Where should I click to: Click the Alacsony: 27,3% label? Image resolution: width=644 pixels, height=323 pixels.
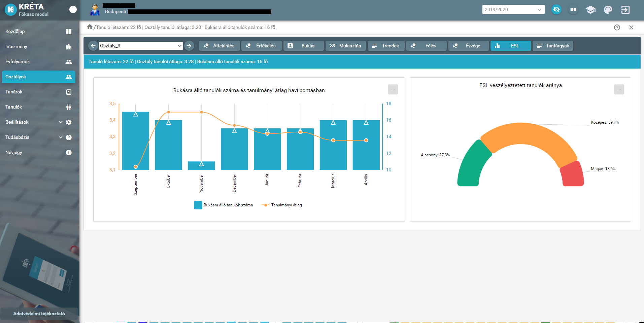tap(435, 155)
